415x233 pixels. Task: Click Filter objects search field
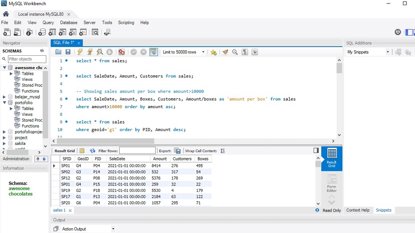pyautogui.click(x=27, y=59)
